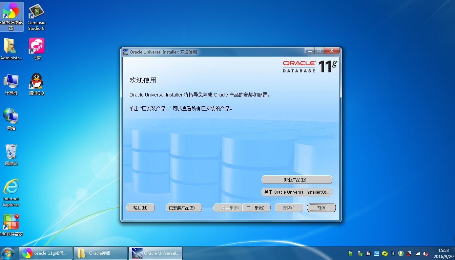455x260 pixels.
Task: Click the green USB device tray icon
Action: [x=350, y=254]
